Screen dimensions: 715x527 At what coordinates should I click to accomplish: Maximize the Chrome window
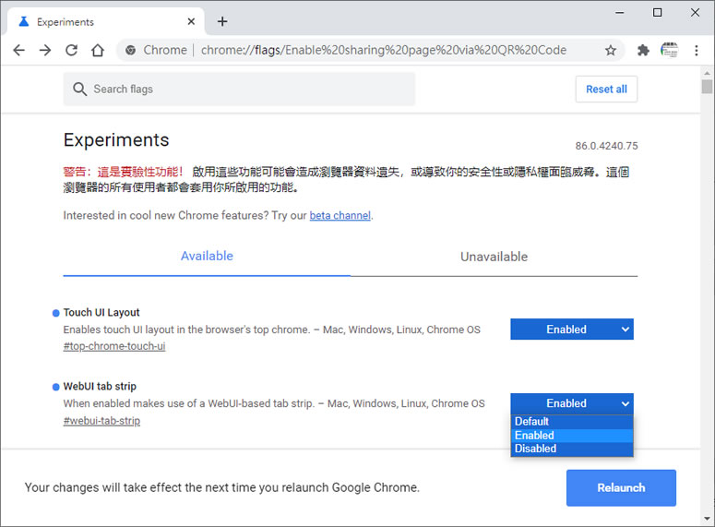pyautogui.click(x=657, y=13)
